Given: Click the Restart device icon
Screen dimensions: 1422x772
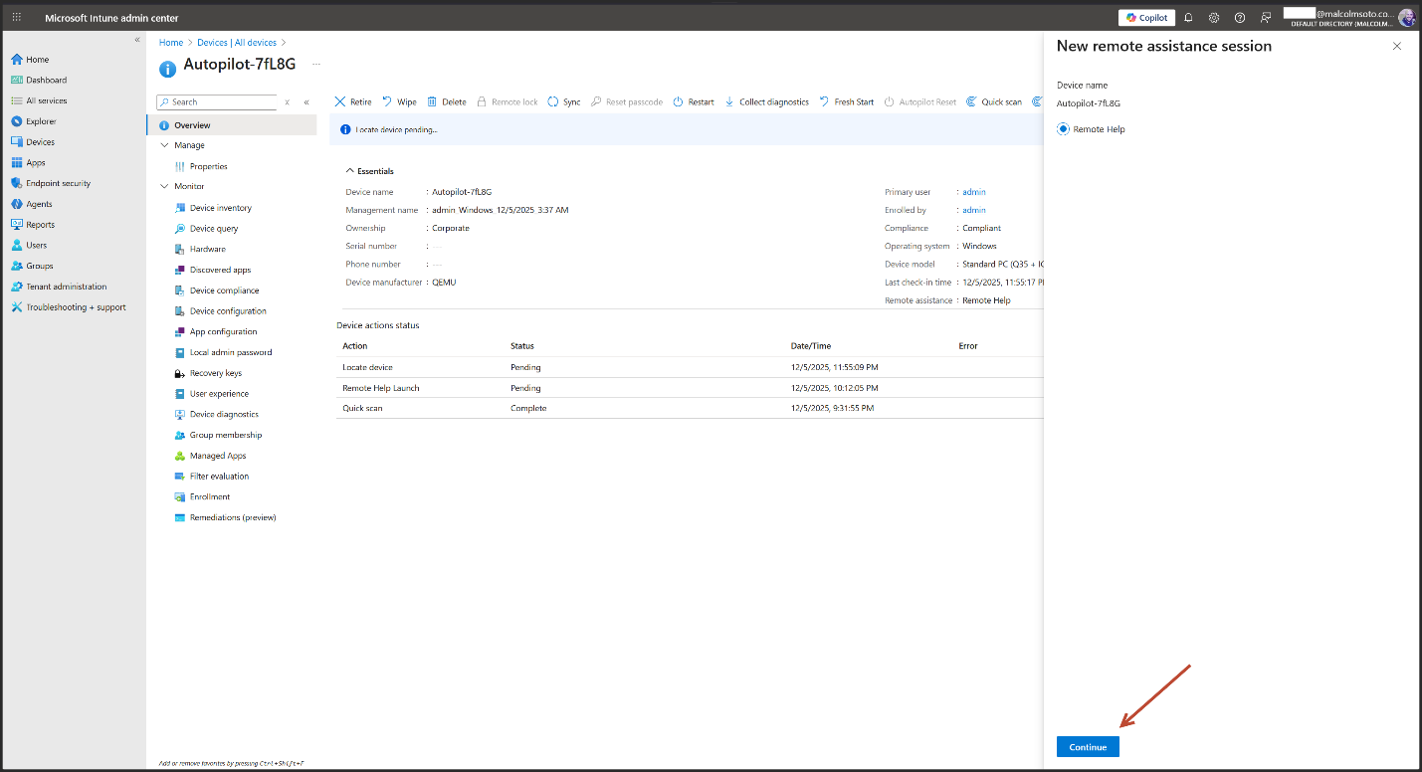Looking at the screenshot, I should pos(678,101).
